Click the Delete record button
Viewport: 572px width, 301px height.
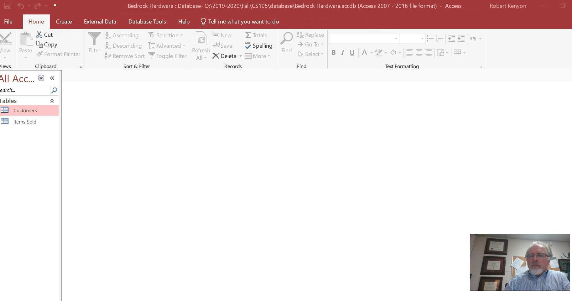225,56
